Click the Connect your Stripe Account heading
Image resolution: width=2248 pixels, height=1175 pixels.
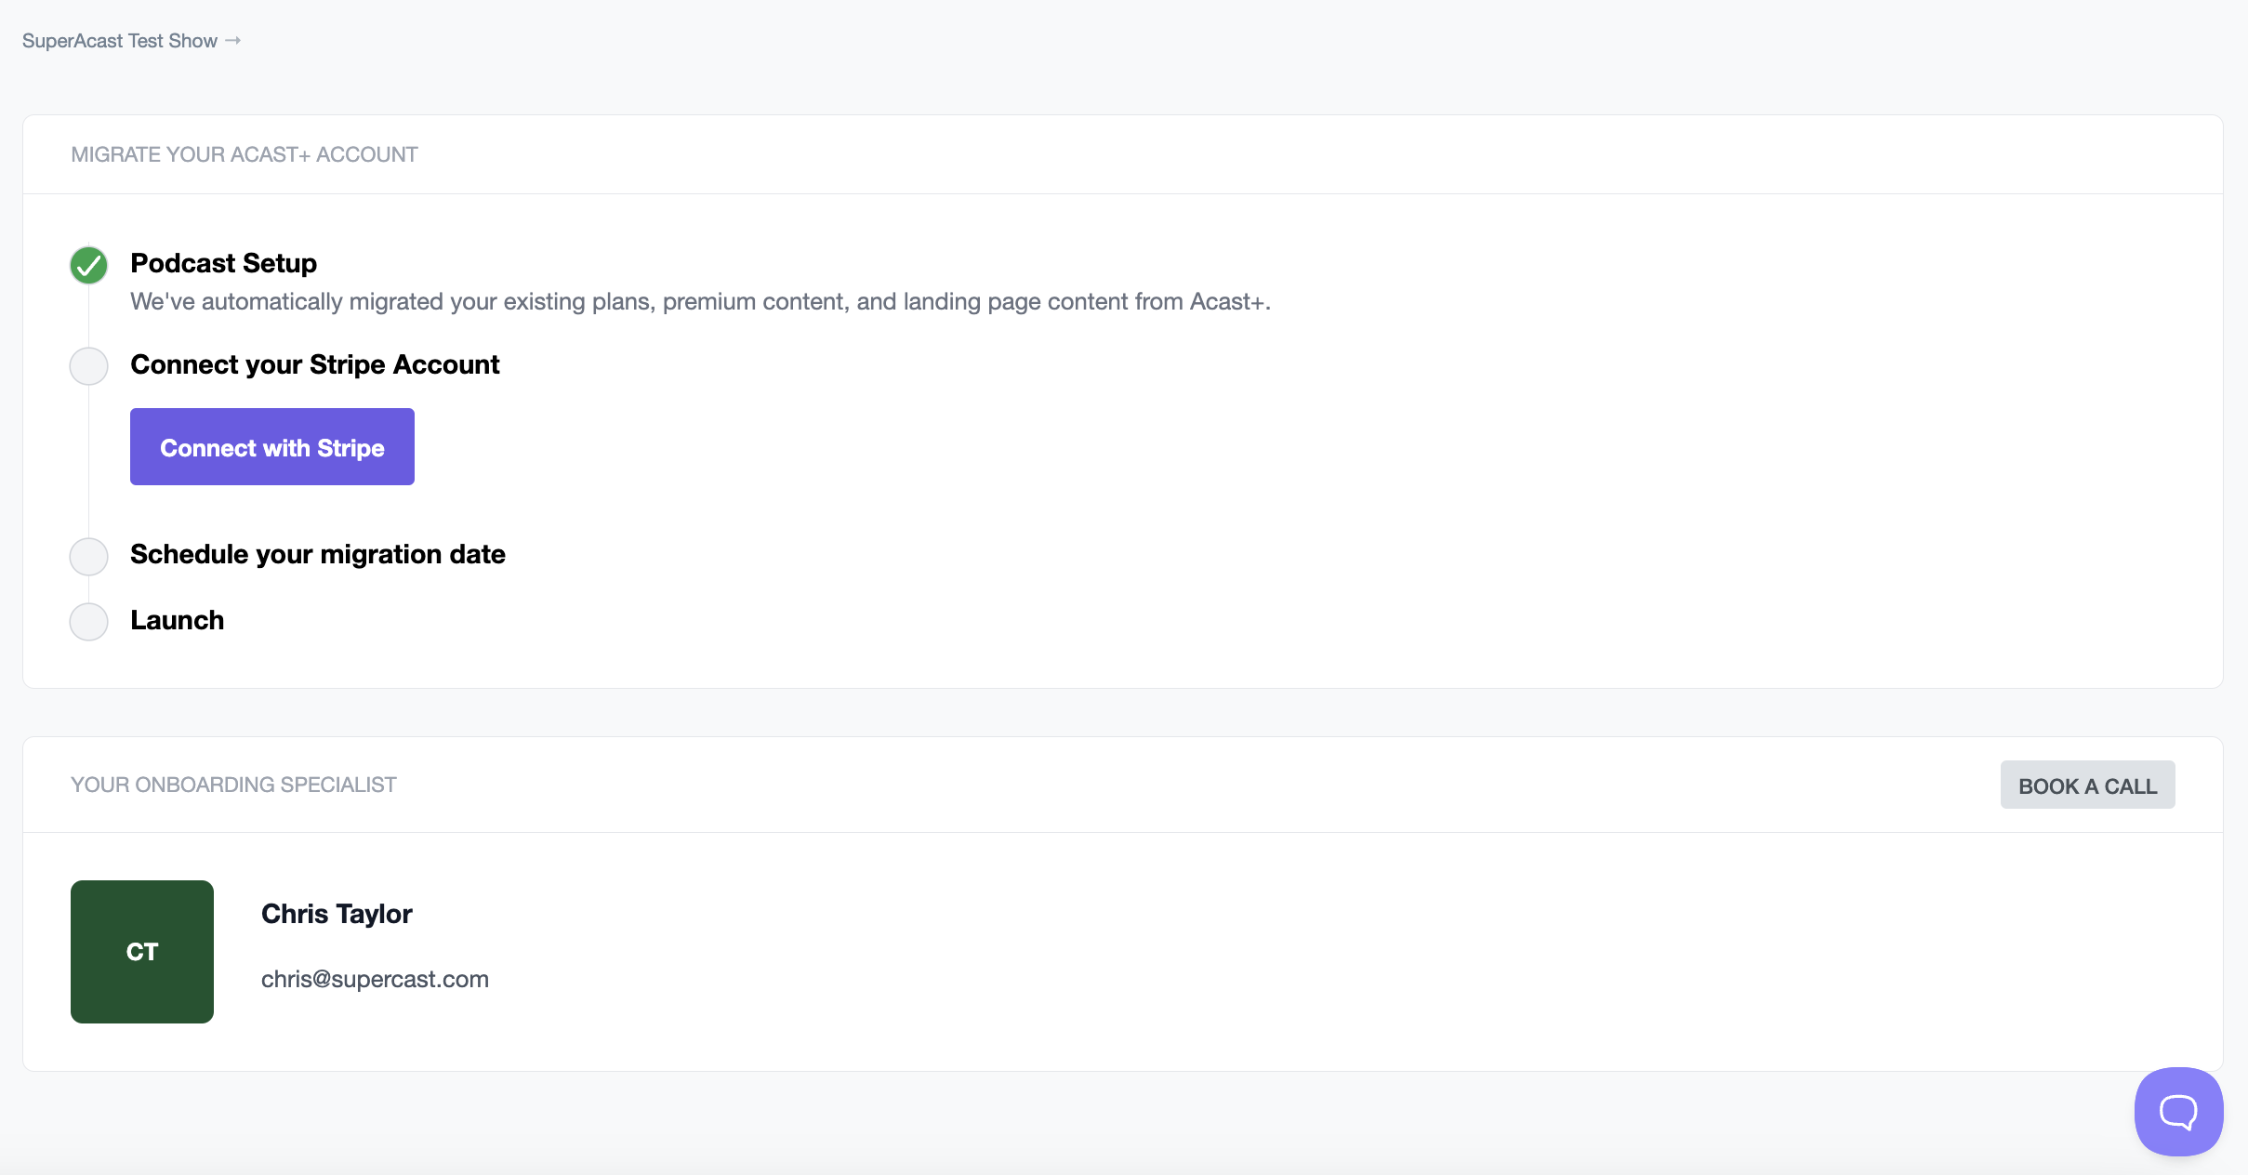click(315, 364)
